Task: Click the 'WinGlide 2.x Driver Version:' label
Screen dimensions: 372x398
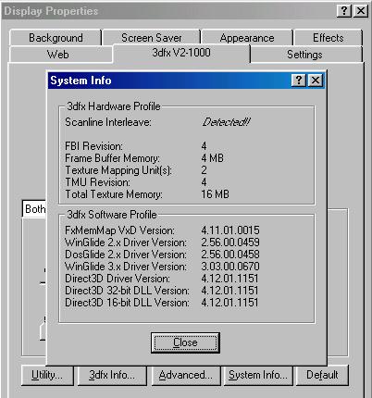Action: (x=126, y=243)
